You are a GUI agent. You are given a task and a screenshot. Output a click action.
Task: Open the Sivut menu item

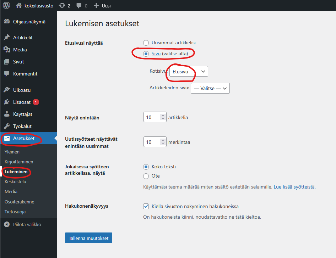point(18,62)
